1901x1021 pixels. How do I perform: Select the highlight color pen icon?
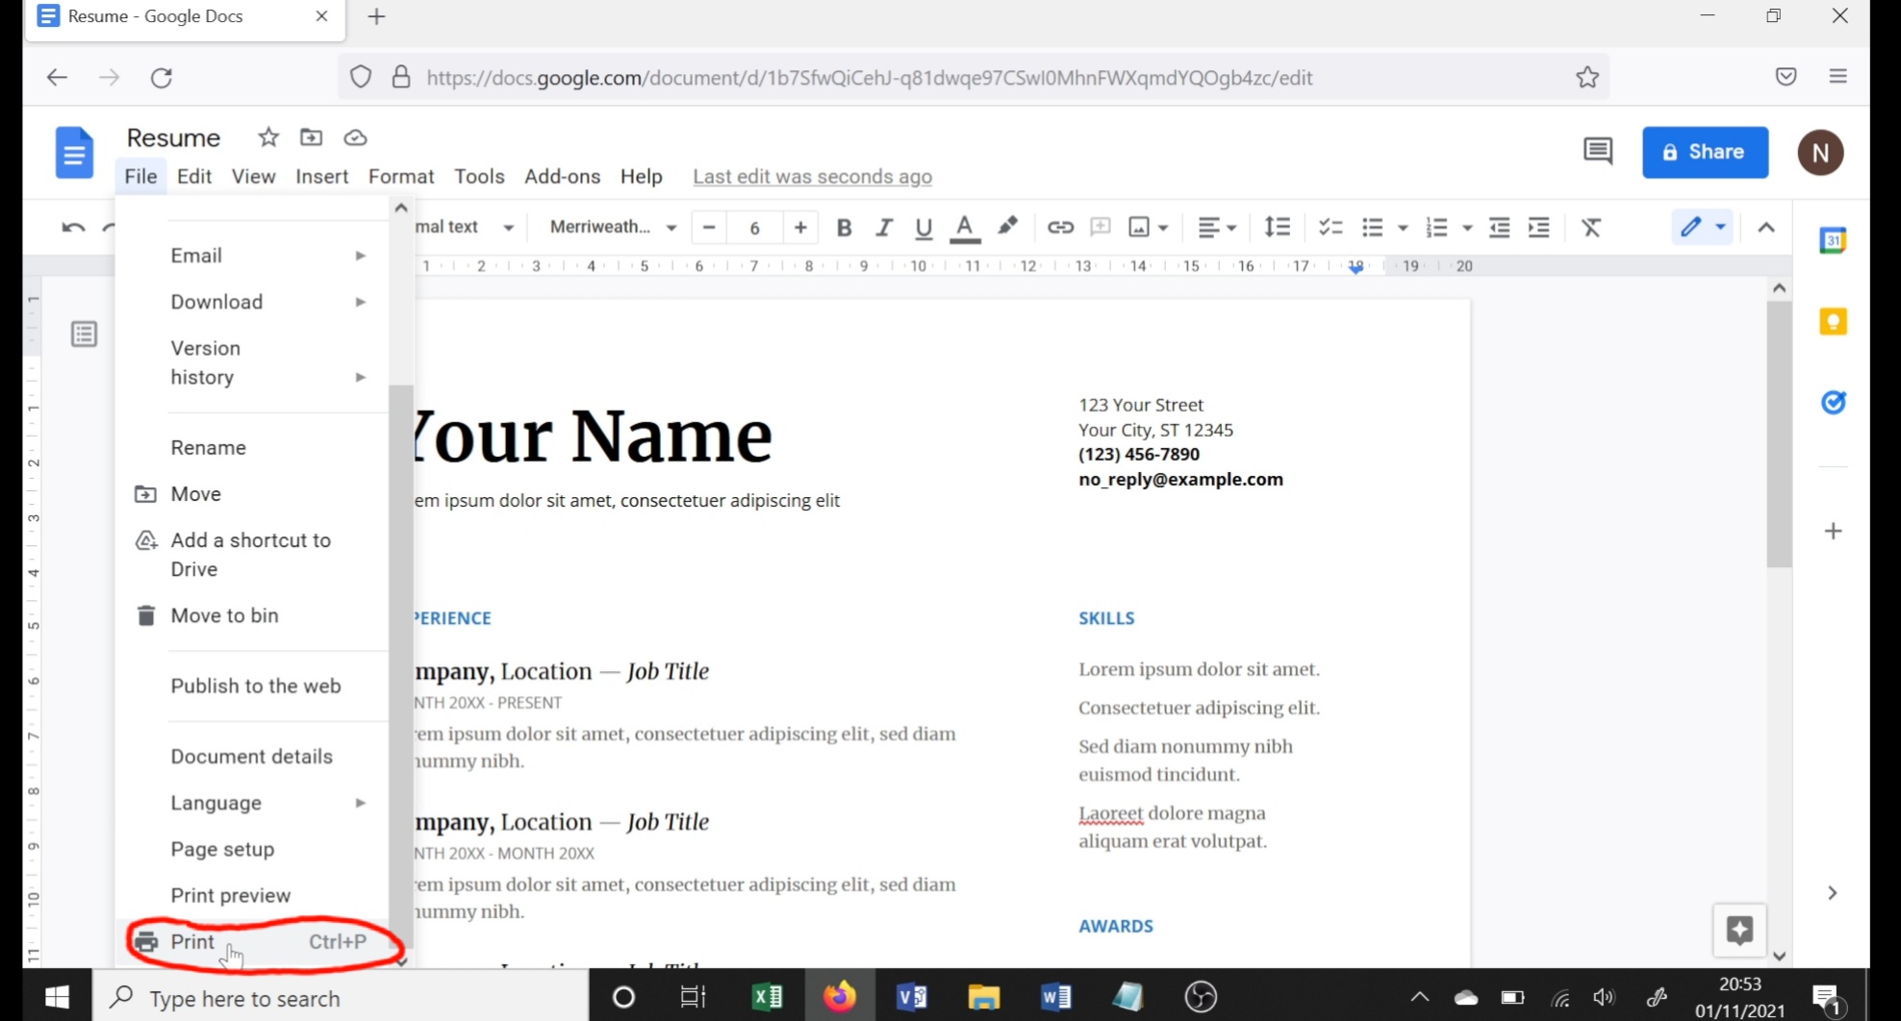(1007, 227)
